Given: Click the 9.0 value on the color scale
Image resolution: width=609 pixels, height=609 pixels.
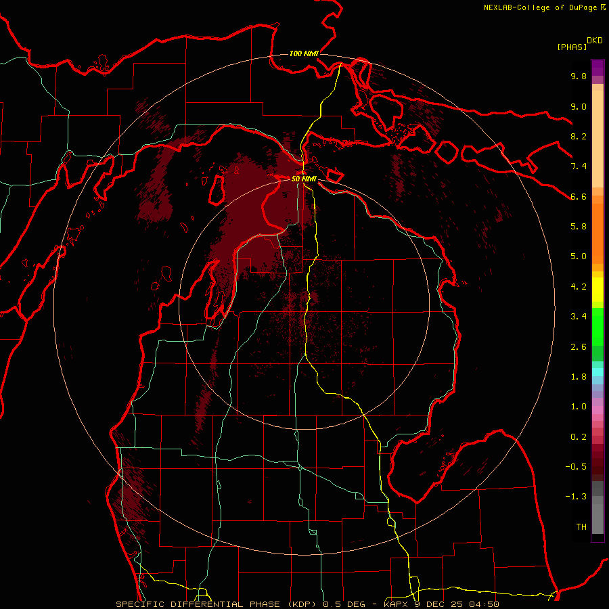Looking at the screenshot, I should pyautogui.click(x=579, y=106).
